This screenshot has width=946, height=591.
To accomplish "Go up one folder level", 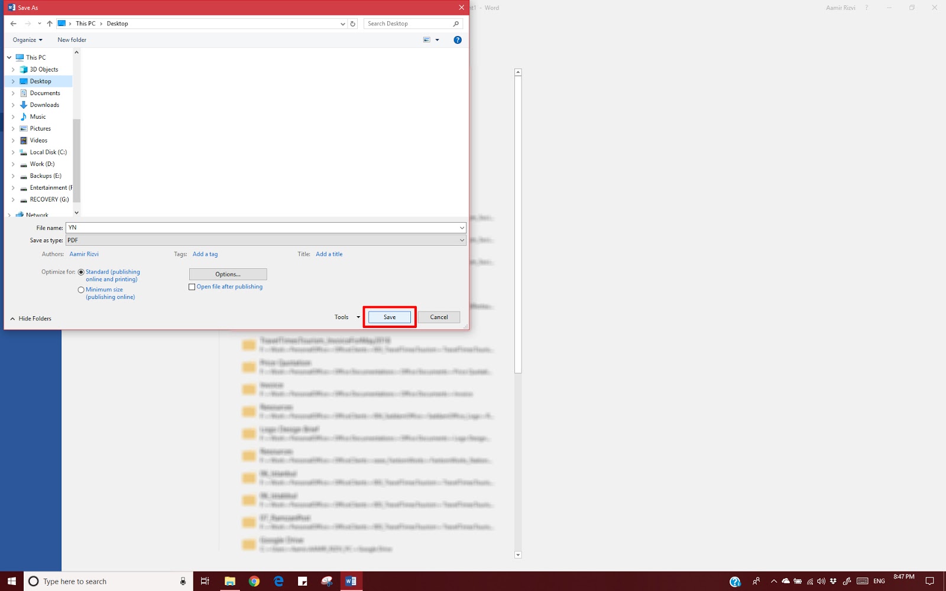I will tap(50, 24).
